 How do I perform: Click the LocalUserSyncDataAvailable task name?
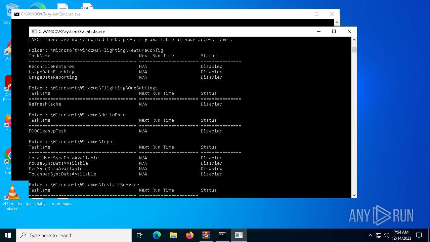point(64,158)
